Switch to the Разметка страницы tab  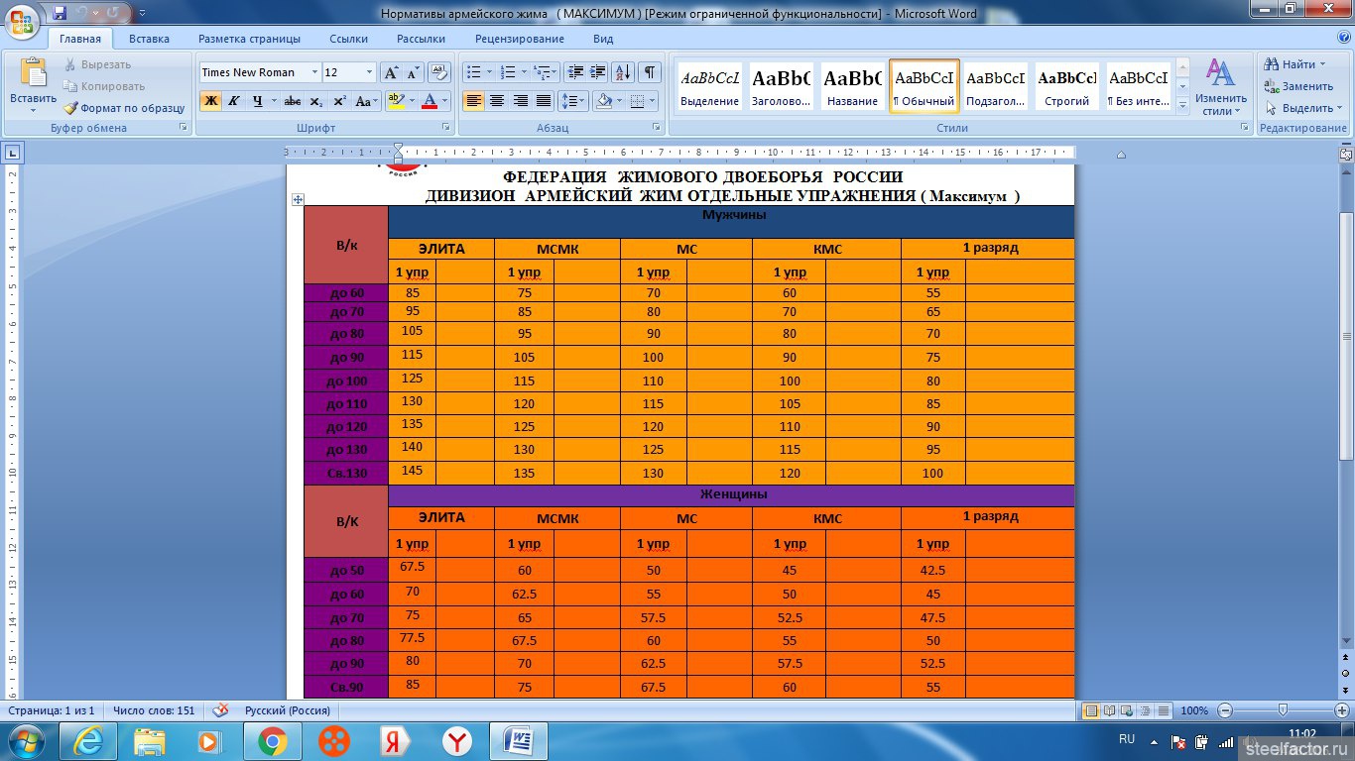click(249, 39)
